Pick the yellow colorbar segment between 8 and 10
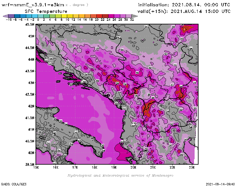The height and width of the screenshot is (186, 241). [x=64, y=16]
